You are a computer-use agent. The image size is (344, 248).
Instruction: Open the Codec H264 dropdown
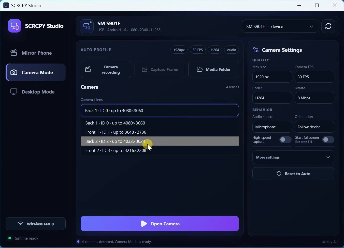[x=272, y=98]
